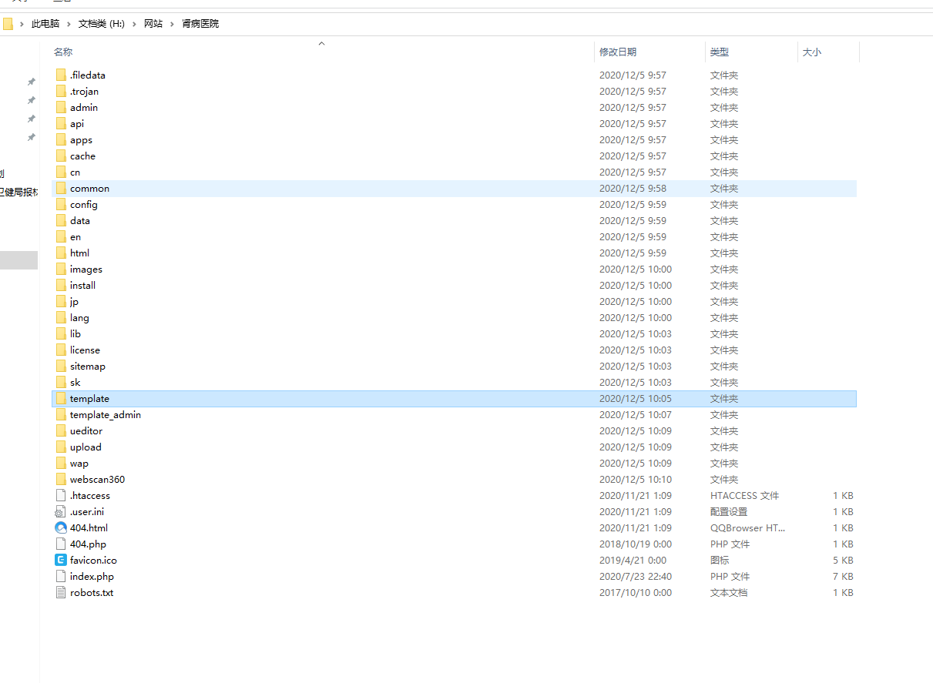Sort by the 类型 column header
The width and height of the screenshot is (933, 683).
click(x=720, y=52)
